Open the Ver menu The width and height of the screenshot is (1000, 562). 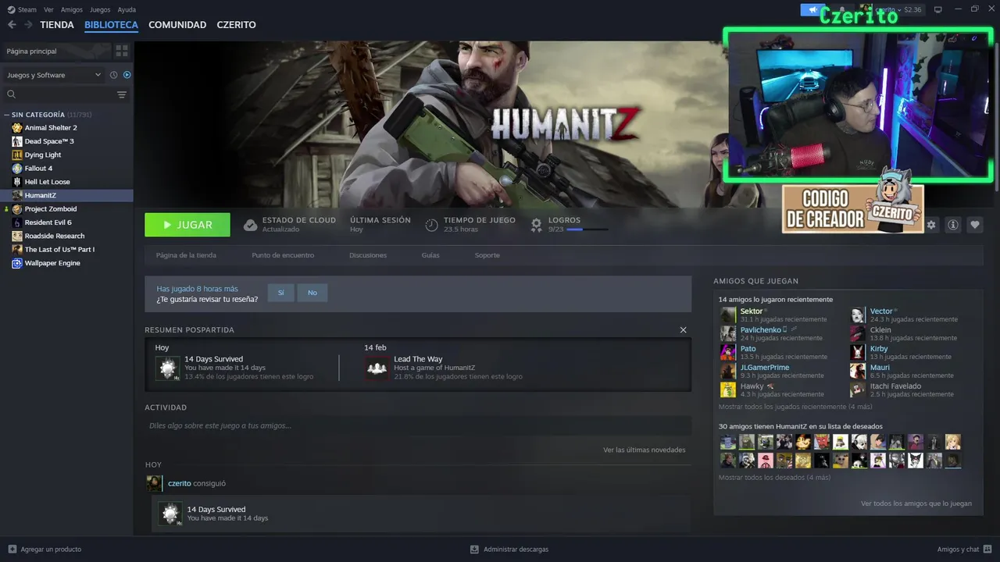coord(49,9)
